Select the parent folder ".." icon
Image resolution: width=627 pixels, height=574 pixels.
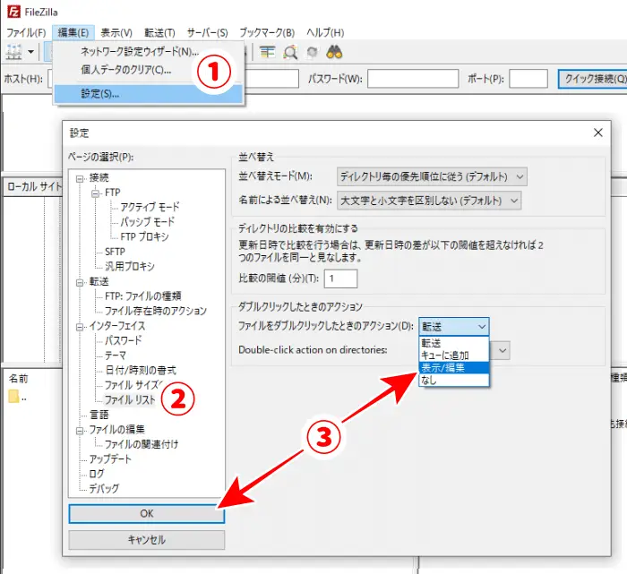click(13, 397)
